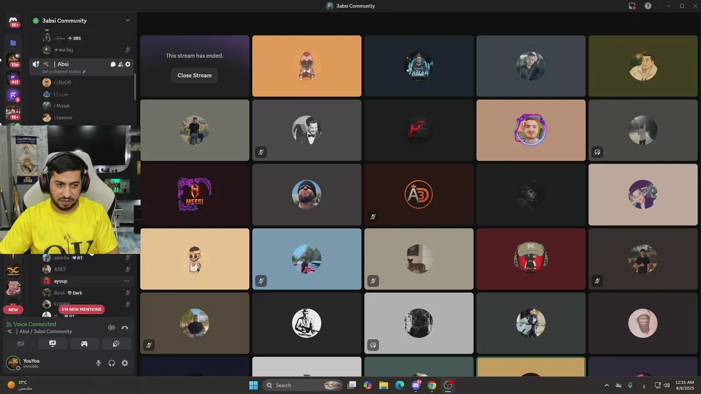701x394 pixels.
Task: Show hidden system tray icons
Action: click(606, 385)
